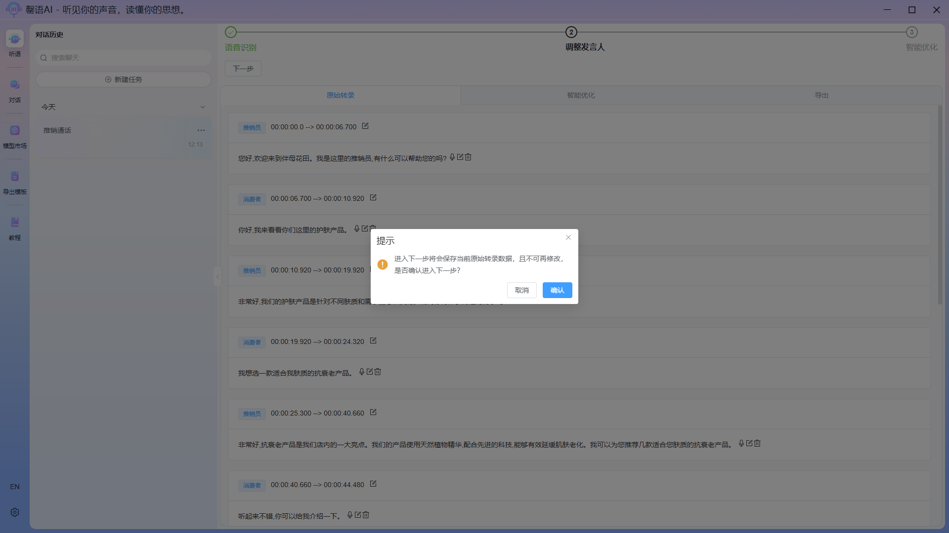Image resolution: width=949 pixels, height=533 pixels.
Task: Click 消费者 tag at 00:00:06.700
Action: tap(252, 199)
